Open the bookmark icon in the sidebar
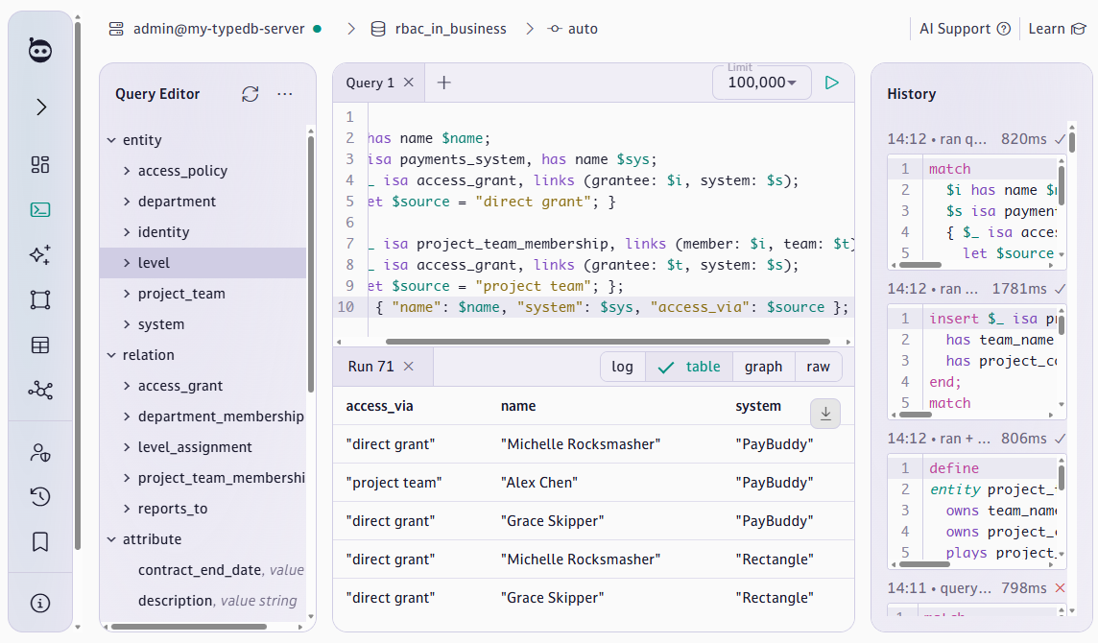The image size is (1098, 643). tap(40, 541)
